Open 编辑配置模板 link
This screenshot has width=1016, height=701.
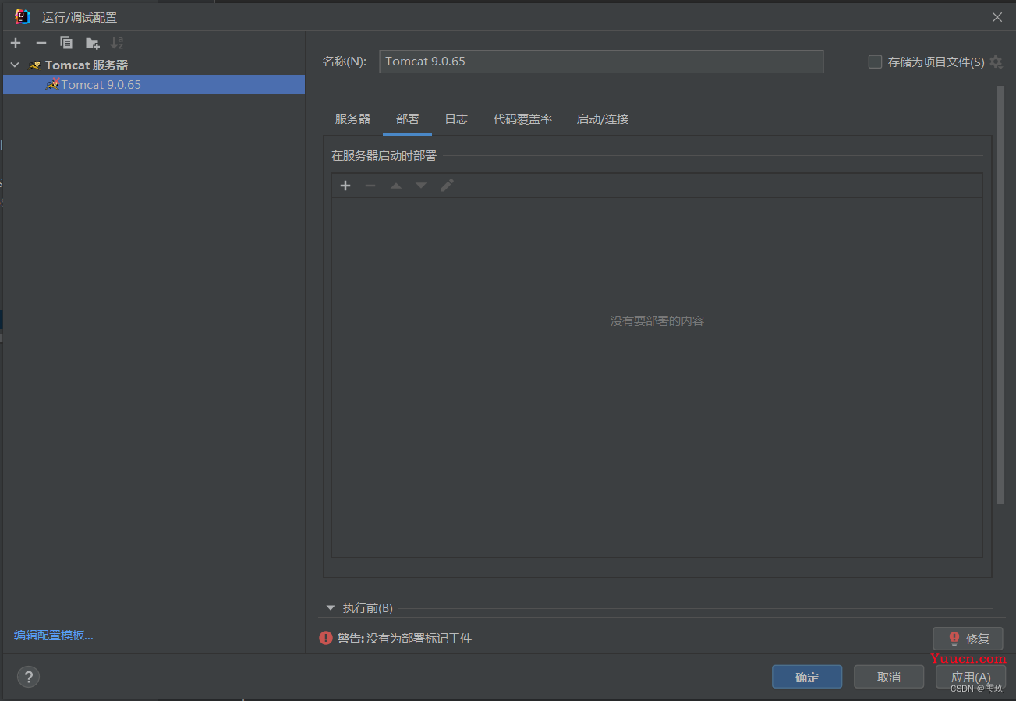[x=54, y=636]
